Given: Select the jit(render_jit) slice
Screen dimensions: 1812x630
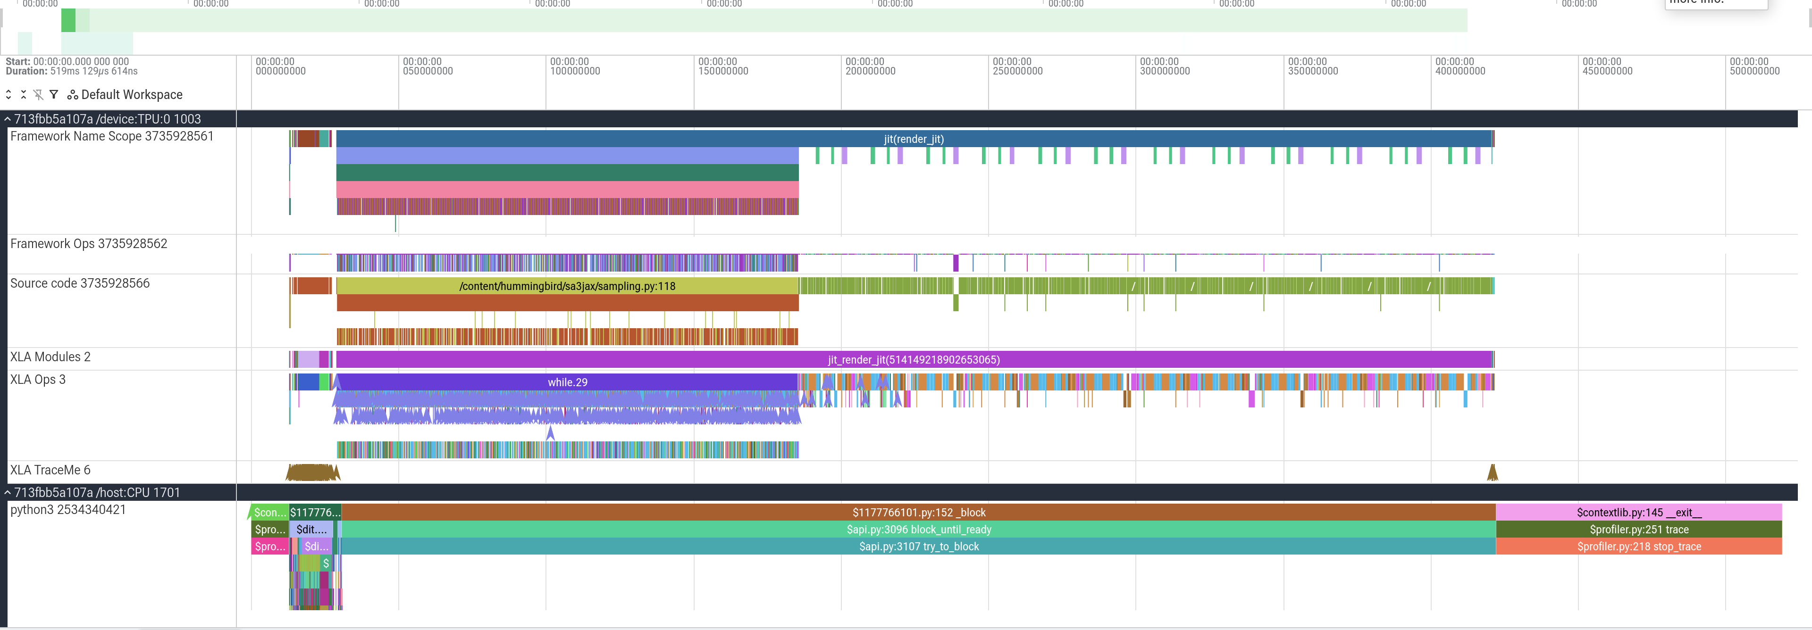Looking at the screenshot, I should (x=914, y=139).
